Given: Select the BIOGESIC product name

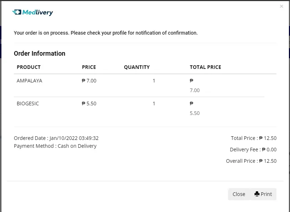Looking at the screenshot, I should pos(28,104).
